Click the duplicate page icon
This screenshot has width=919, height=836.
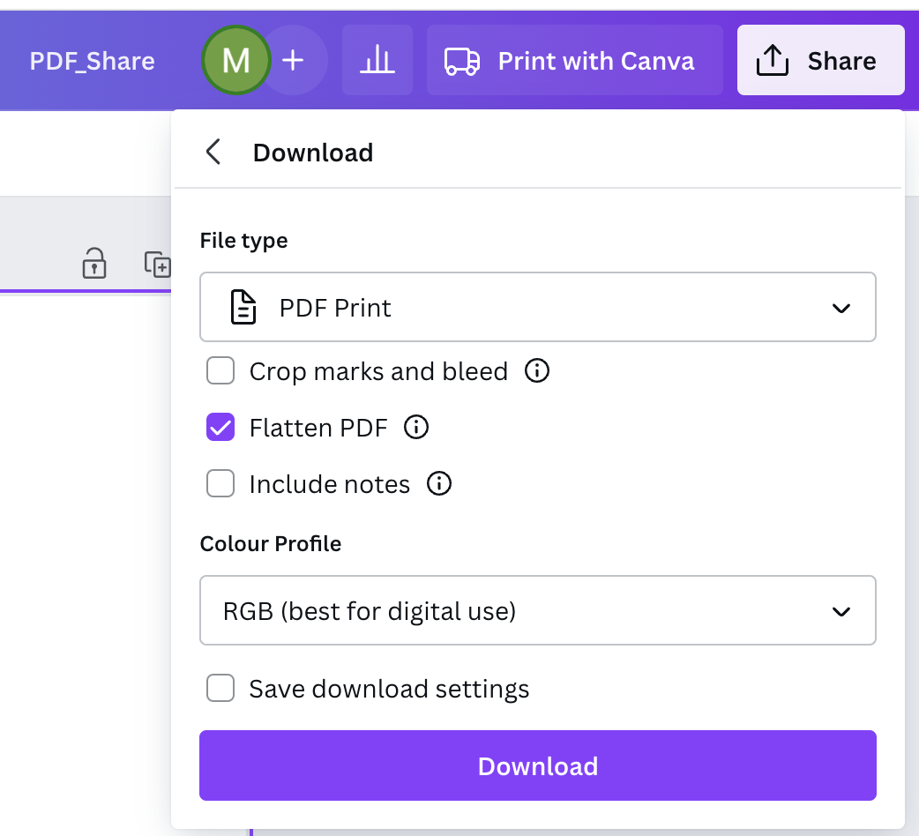pos(158,264)
